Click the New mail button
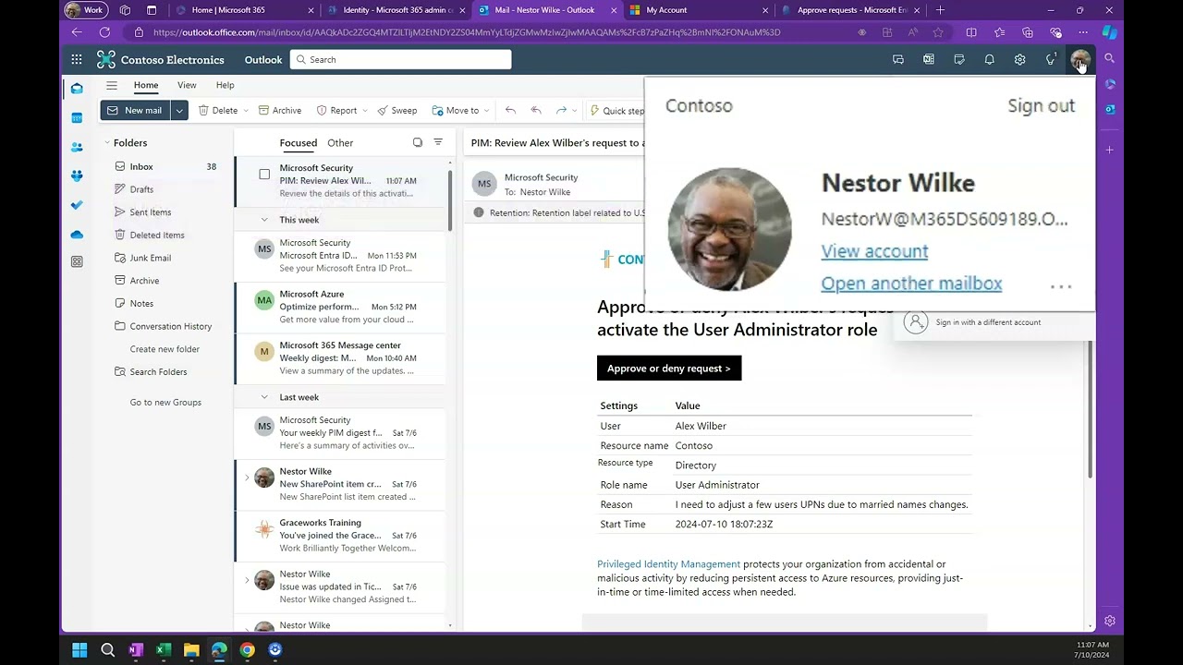 coord(135,110)
